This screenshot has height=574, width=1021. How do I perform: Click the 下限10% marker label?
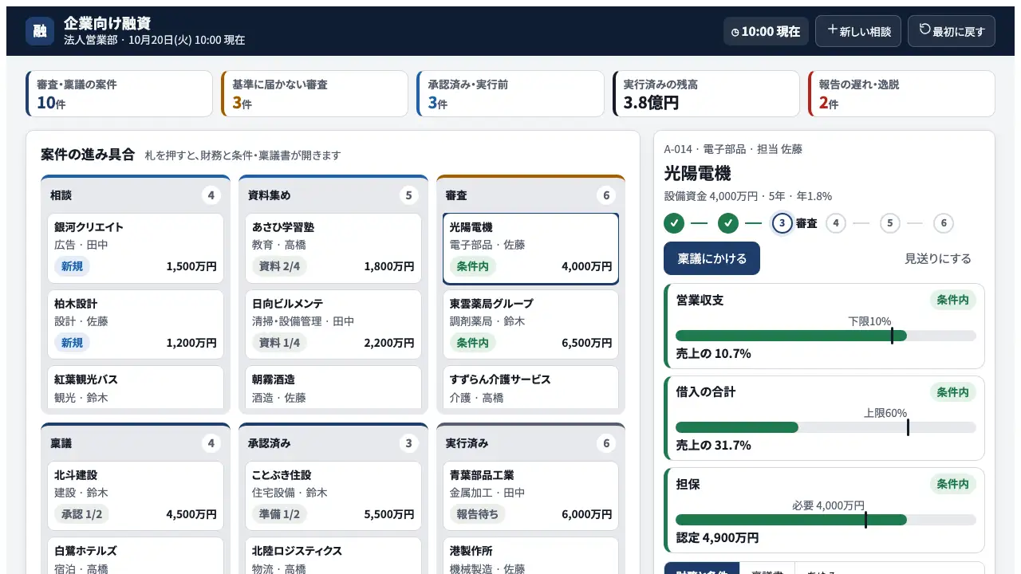point(869,321)
